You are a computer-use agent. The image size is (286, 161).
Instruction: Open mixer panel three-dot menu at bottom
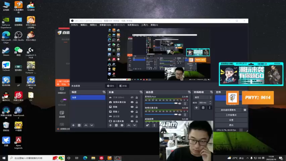pyautogui.click(x=154, y=125)
